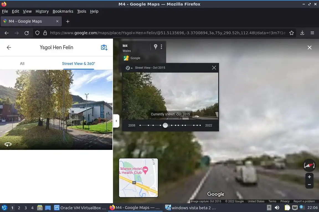This screenshot has height=212, width=319.
Task: Open the system start menu icon
Action: pos(4,208)
